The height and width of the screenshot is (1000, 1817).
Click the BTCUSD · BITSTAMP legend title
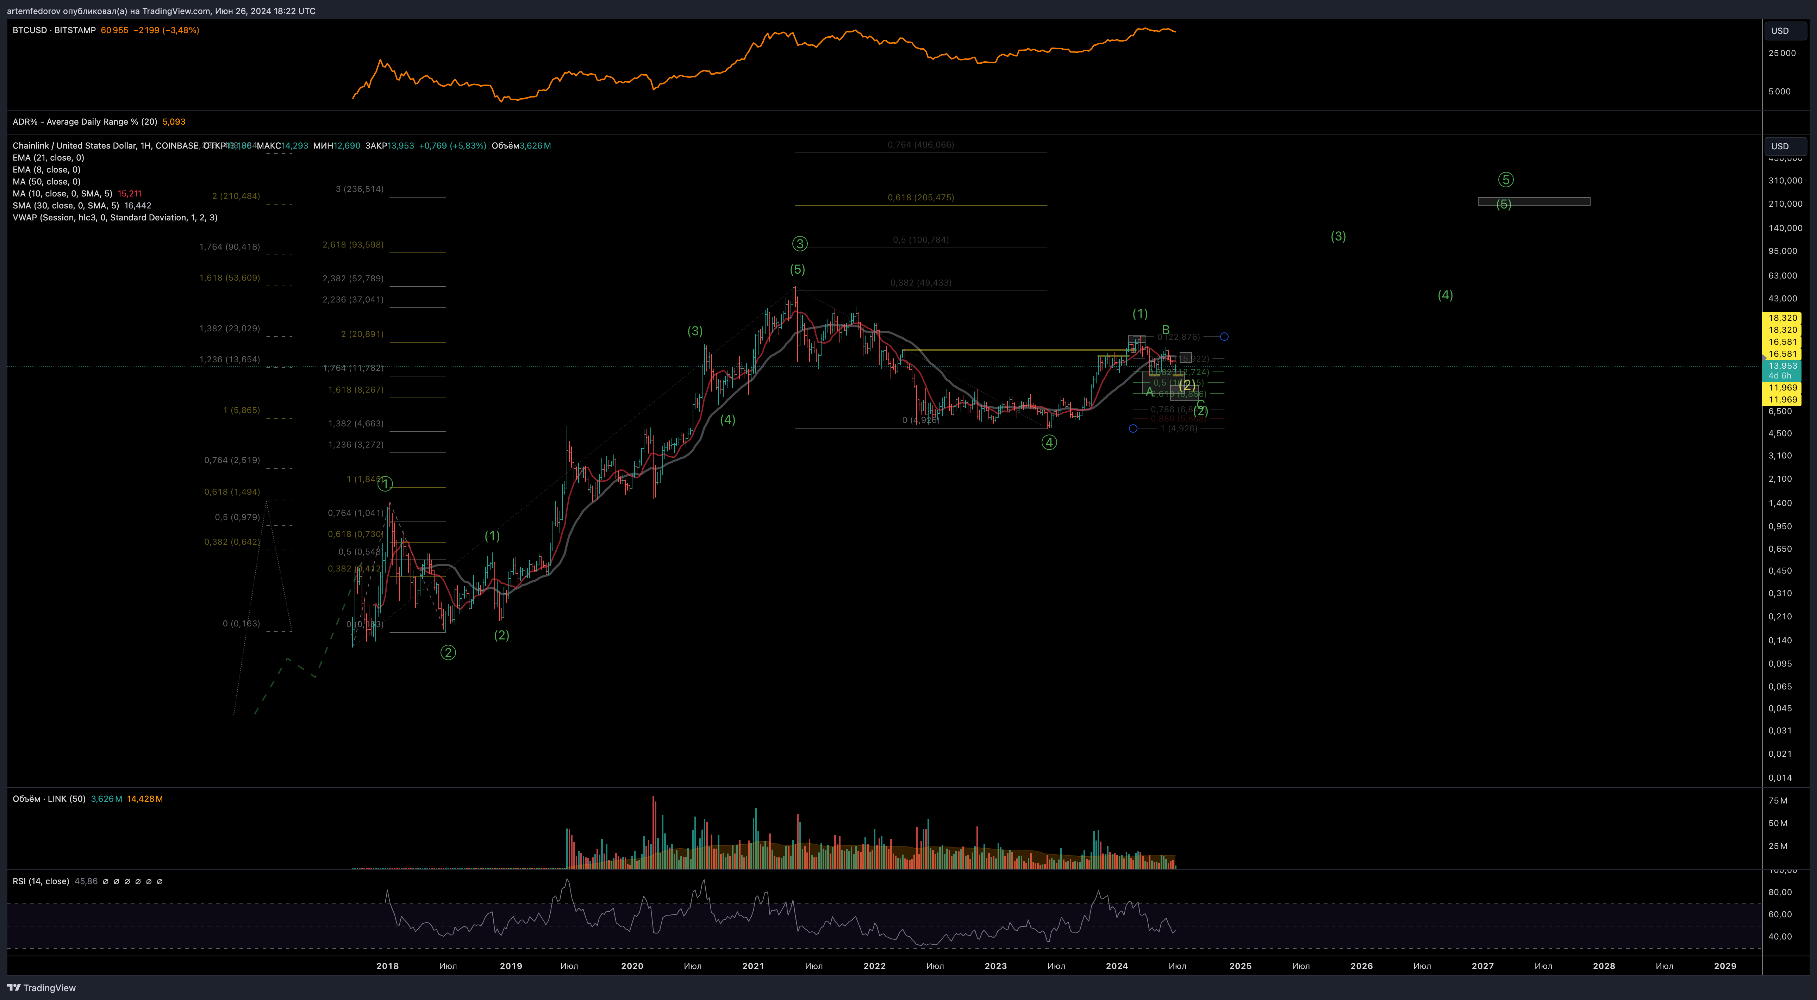[x=54, y=30]
